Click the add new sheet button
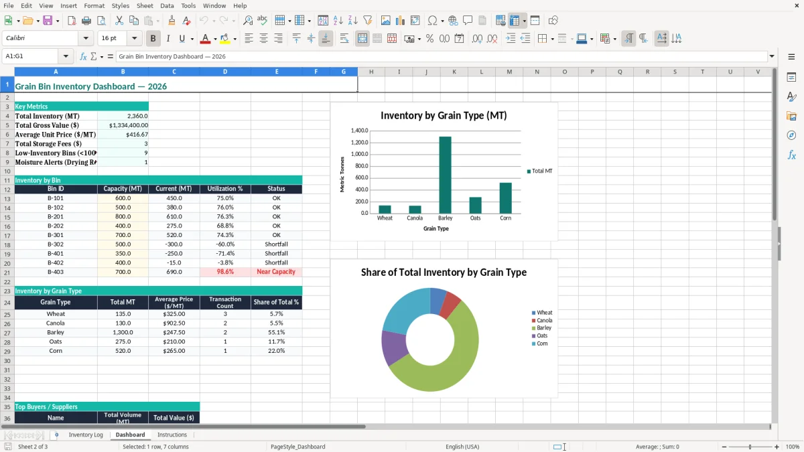Screen dimensions: 804x452 click(56, 435)
